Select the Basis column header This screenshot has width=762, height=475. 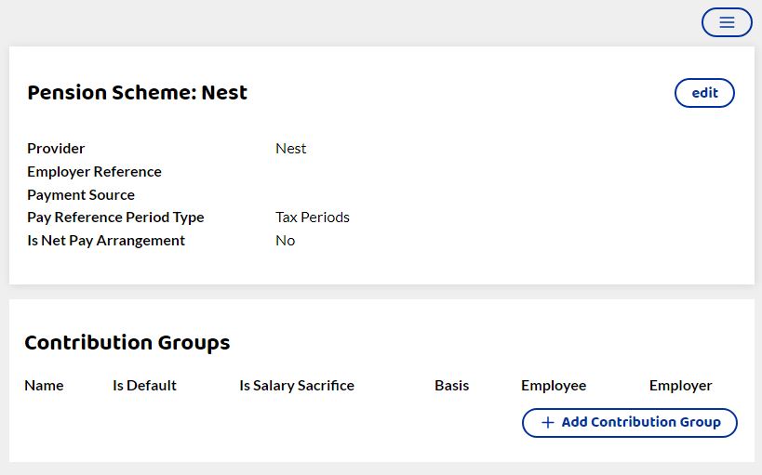point(452,386)
